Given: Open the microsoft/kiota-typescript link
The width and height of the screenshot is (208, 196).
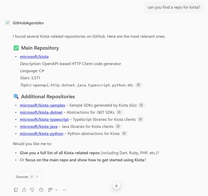Looking at the screenshot, I should pyautogui.click(x=44, y=119).
